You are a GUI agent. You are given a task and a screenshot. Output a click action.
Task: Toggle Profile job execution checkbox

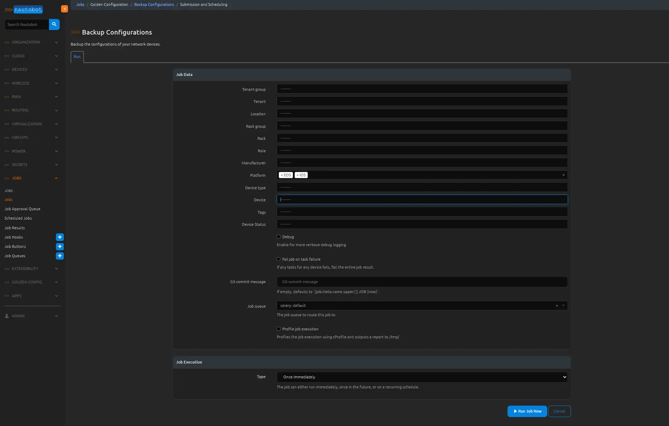point(278,329)
